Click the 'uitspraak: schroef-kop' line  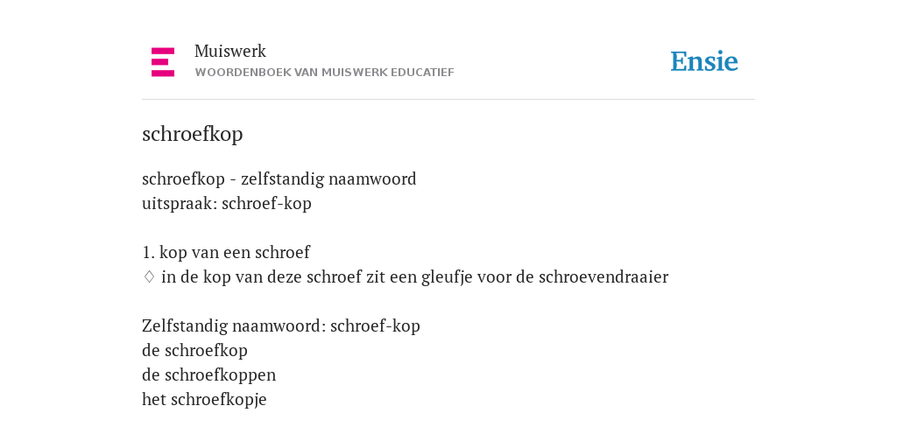coord(227,204)
